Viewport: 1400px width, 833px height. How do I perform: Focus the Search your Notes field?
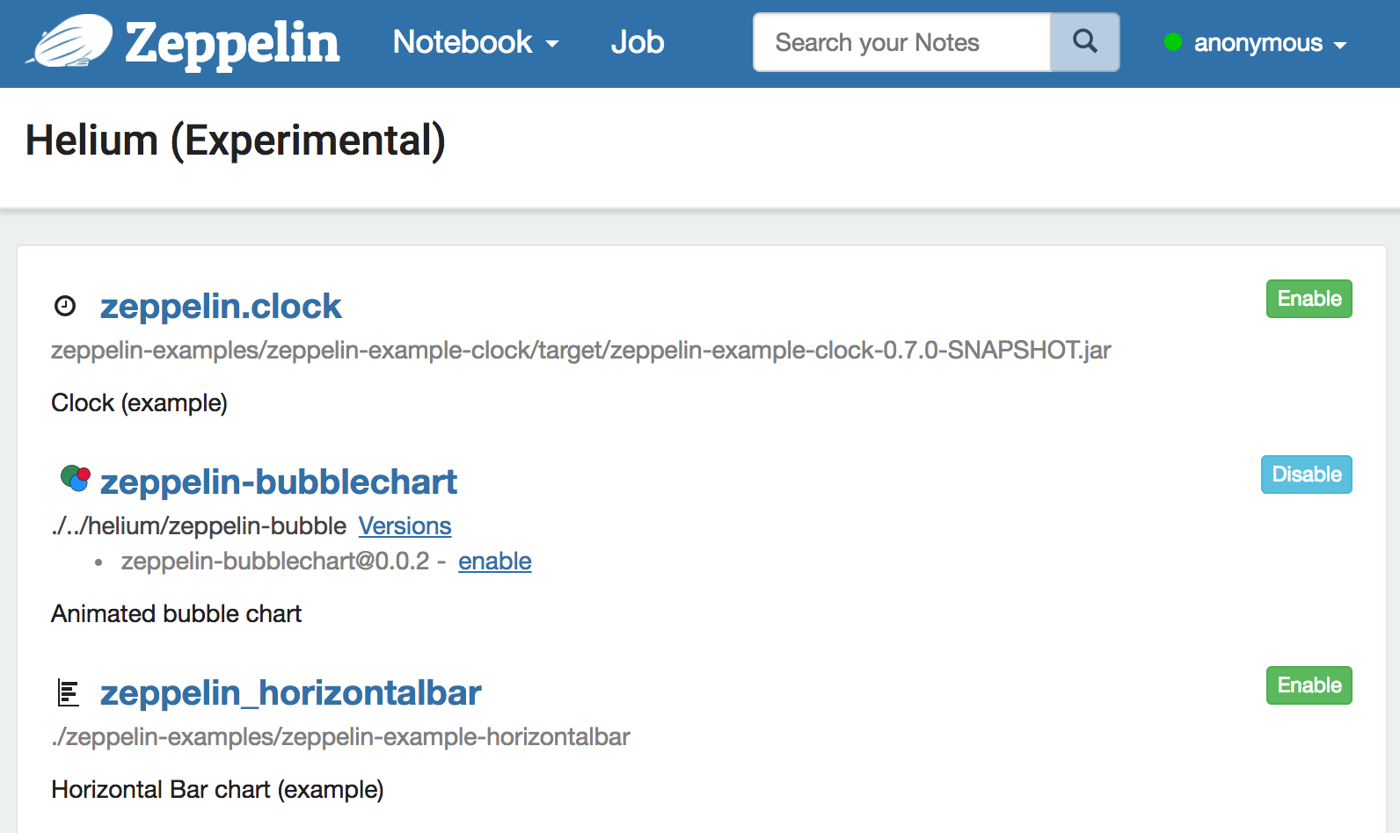click(902, 42)
